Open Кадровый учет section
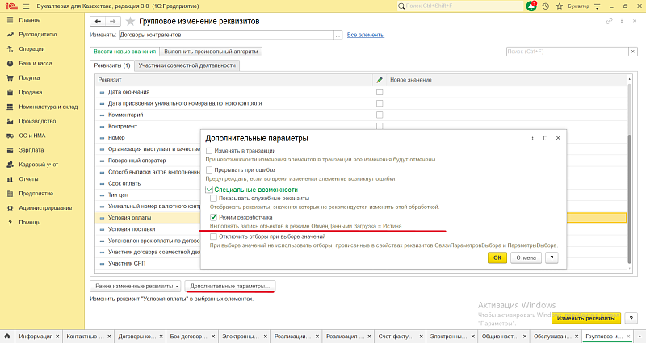This screenshot has height=343, width=646. click(x=38, y=165)
